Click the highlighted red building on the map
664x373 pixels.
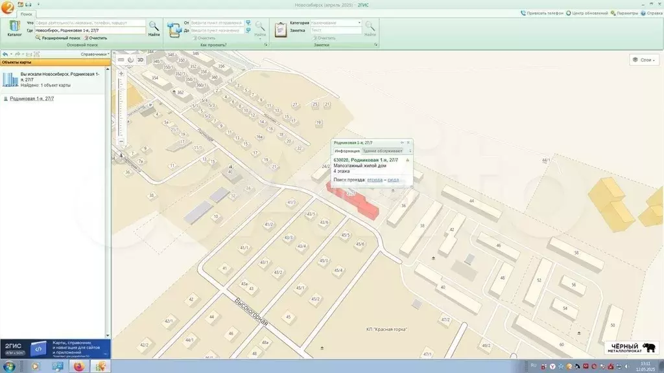tap(352, 199)
